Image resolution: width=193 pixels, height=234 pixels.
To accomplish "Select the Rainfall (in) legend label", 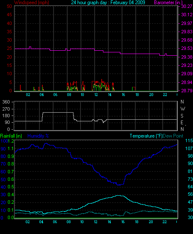I will point(11,136).
